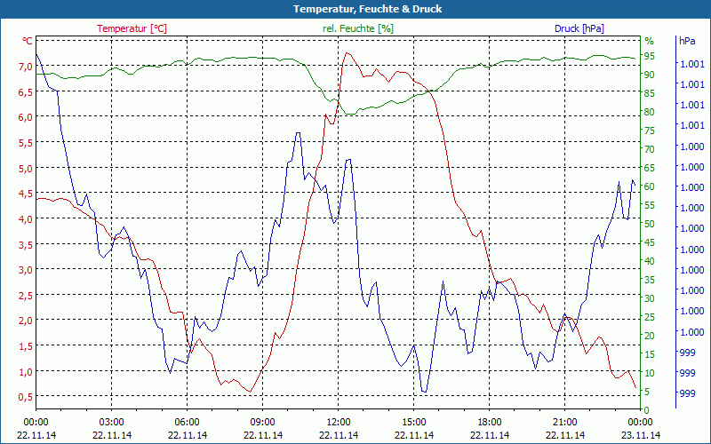Click the '1,0' temperature axis tick
Screen dimensions: 711x444
pos(26,372)
